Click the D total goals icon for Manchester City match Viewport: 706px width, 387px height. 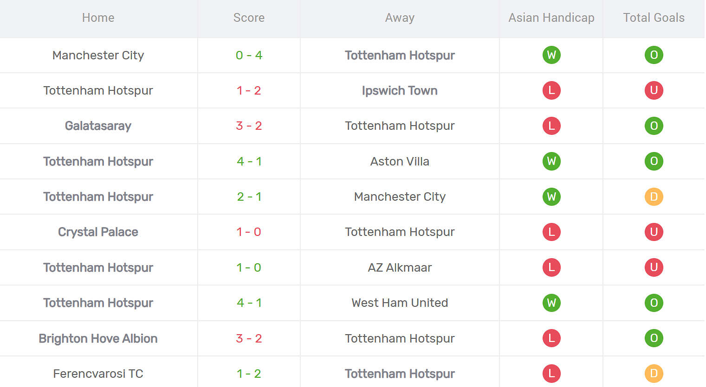[654, 197]
